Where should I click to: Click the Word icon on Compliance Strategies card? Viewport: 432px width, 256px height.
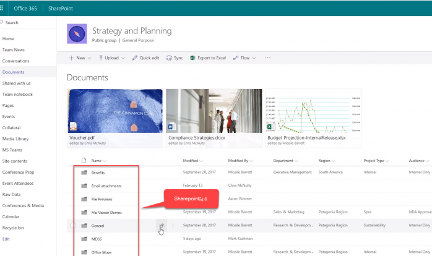click(x=172, y=126)
